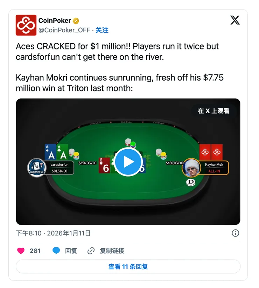The image size is (259, 288).
Task: Click the cardsforfun player avatar
Action: [37, 167]
